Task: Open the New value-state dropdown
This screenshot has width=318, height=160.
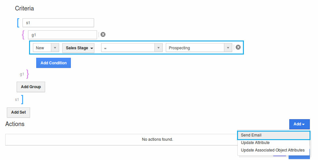Action: (46, 48)
